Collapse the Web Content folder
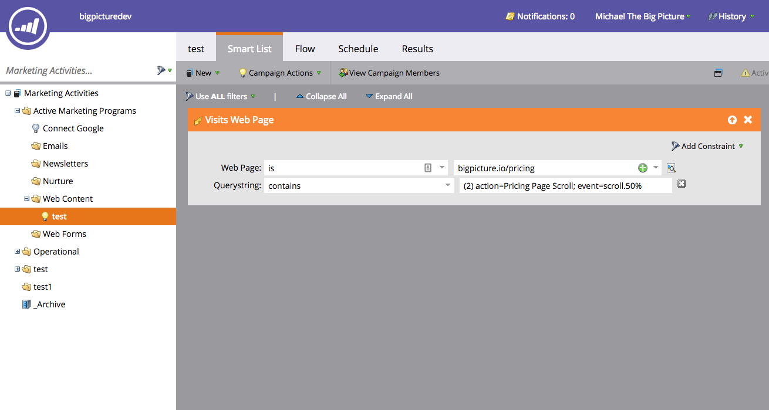 click(26, 199)
